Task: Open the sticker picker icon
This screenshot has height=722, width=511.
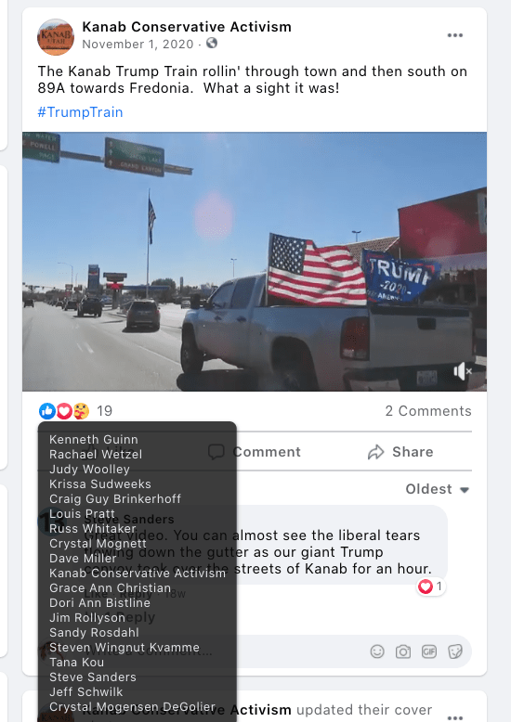Action: point(455,651)
